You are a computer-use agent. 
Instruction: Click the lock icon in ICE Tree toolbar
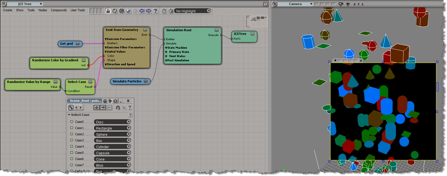[108, 11]
